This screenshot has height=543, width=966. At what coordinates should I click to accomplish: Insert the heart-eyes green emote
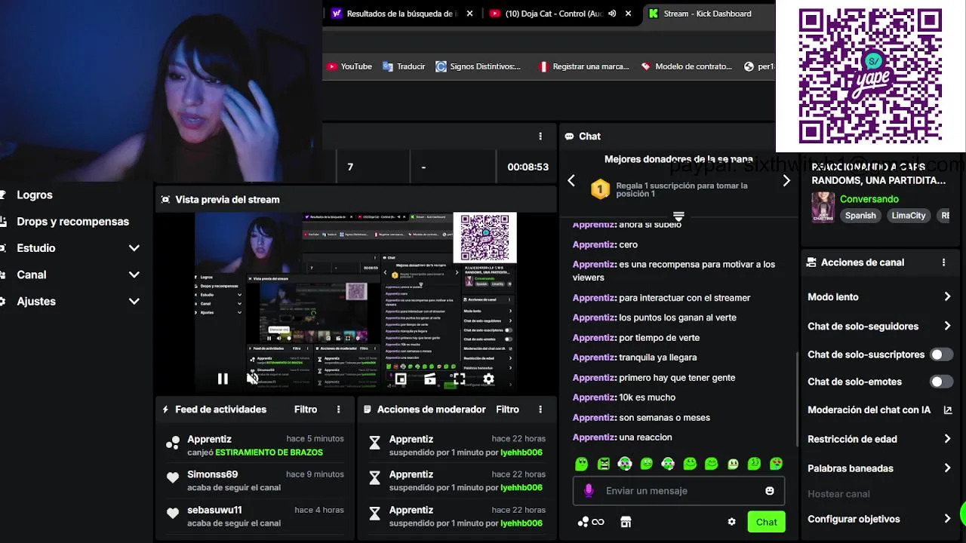[x=776, y=464]
